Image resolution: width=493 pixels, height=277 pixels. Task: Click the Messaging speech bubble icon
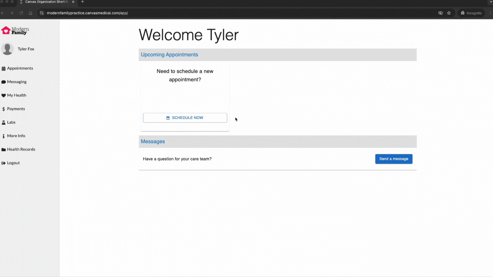[x=4, y=82]
